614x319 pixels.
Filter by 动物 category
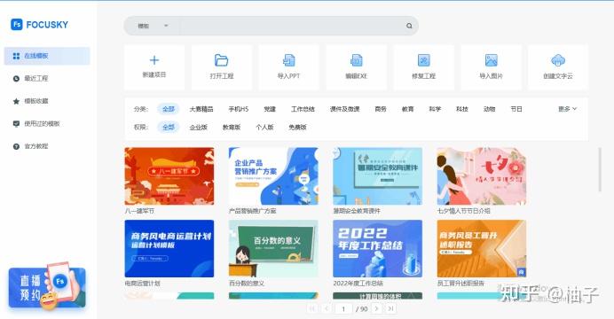489,109
